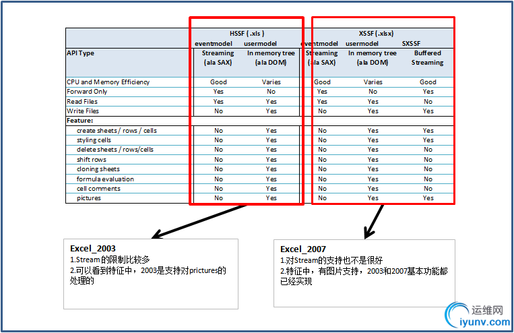Click usermodel under the HSSF header

pyautogui.click(x=260, y=44)
